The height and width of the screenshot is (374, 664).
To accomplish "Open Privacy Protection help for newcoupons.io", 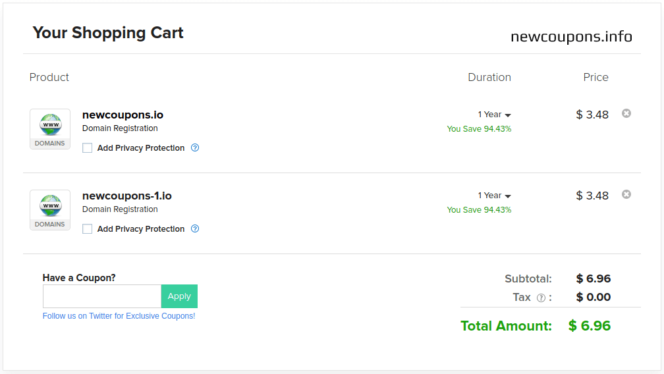I will tap(195, 147).
